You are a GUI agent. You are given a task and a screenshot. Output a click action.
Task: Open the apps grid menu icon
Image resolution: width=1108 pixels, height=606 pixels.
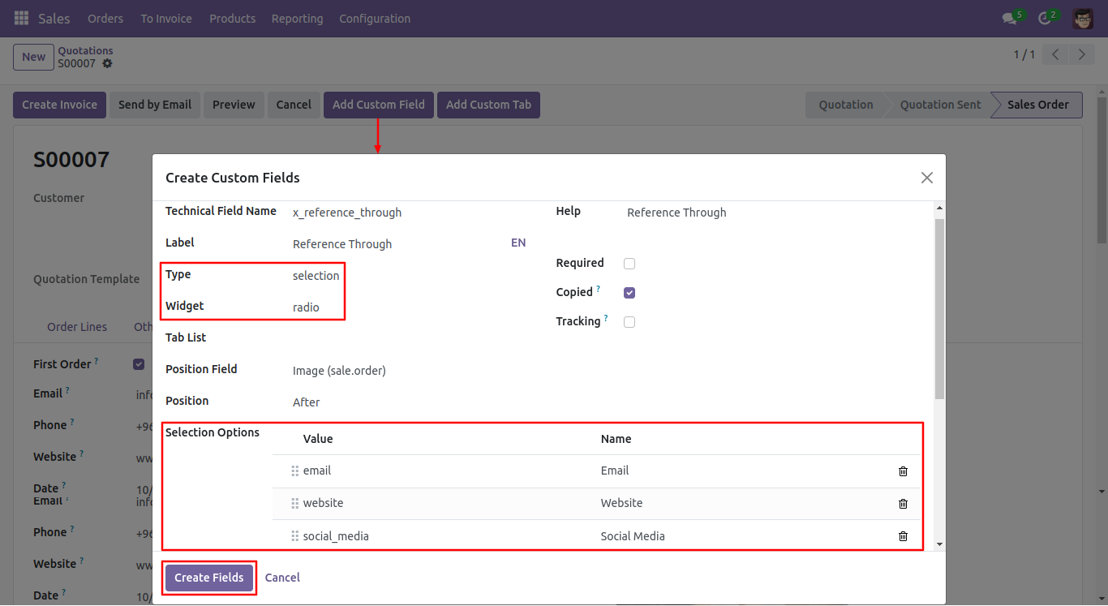tap(22, 18)
